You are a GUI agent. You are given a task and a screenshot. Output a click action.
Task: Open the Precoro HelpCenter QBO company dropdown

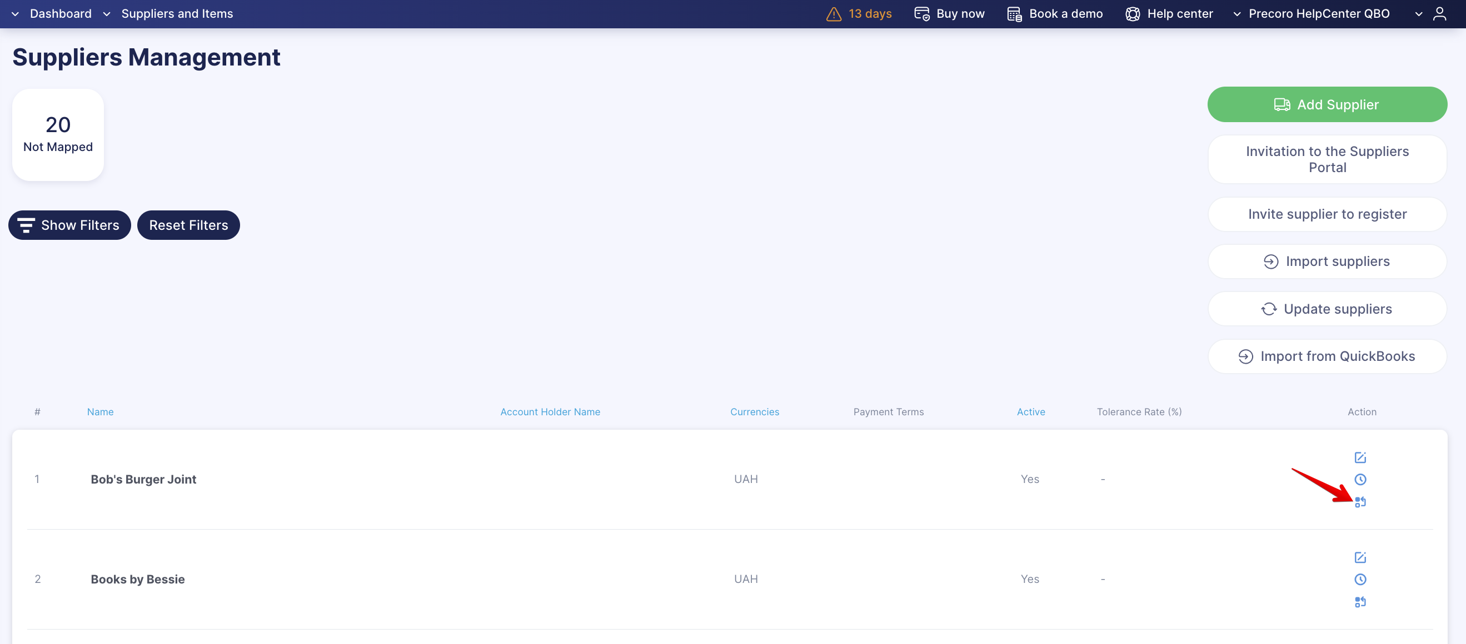pos(1236,14)
